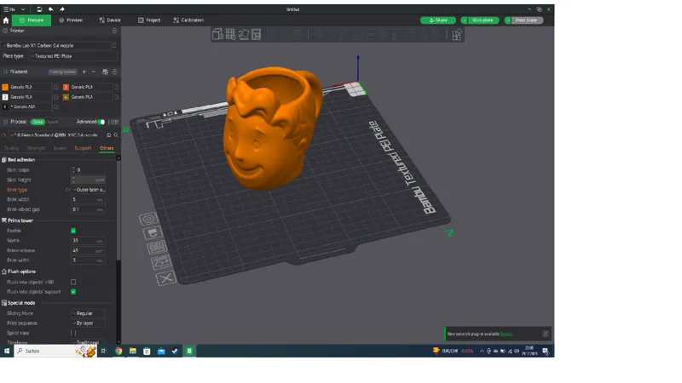Open plate settings hexagon icon on the bed
Image resolution: width=682 pixels, height=383 pixels.
pos(148,219)
